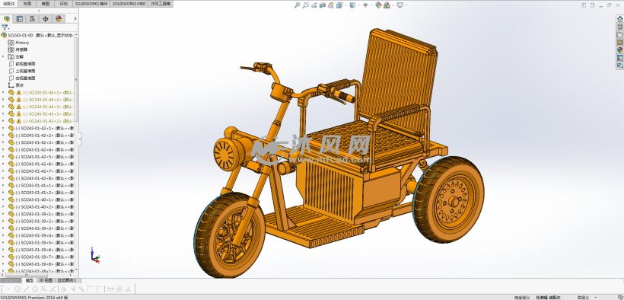Select the 前视基准面 front plane
Image resolution: width=624 pixels, height=300 pixels.
click(22, 64)
